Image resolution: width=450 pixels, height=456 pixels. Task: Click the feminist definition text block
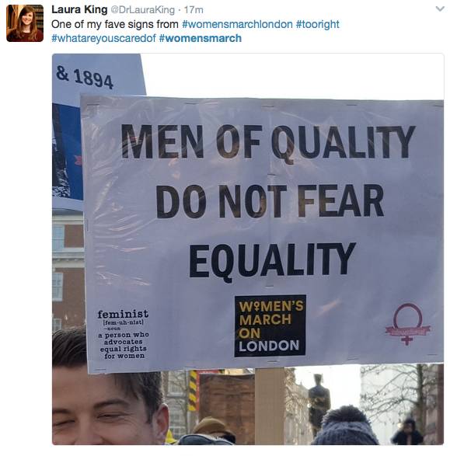point(124,334)
